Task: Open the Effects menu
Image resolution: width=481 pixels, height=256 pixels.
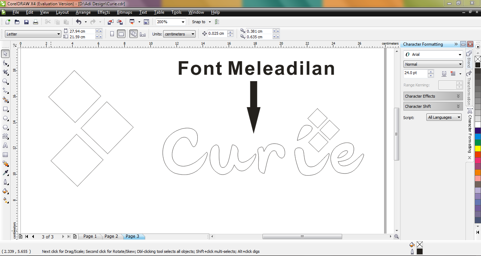Action: (104, 12)
